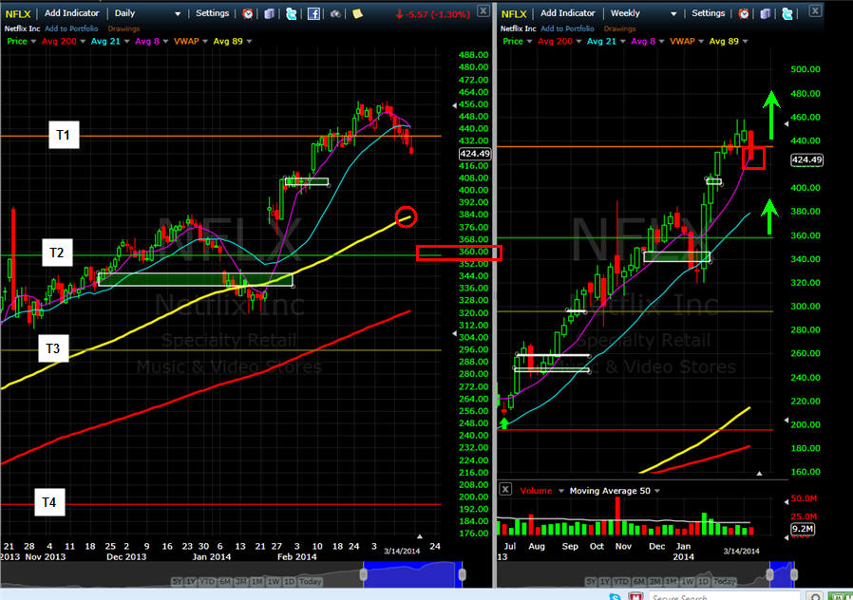Click the 9.2M volume value label
853x600 pixels.
tap(803, 529)
